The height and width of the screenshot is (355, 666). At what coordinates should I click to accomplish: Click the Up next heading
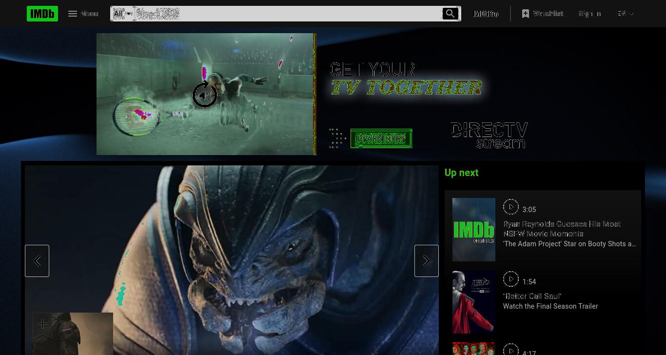click(x=461, y=173)
